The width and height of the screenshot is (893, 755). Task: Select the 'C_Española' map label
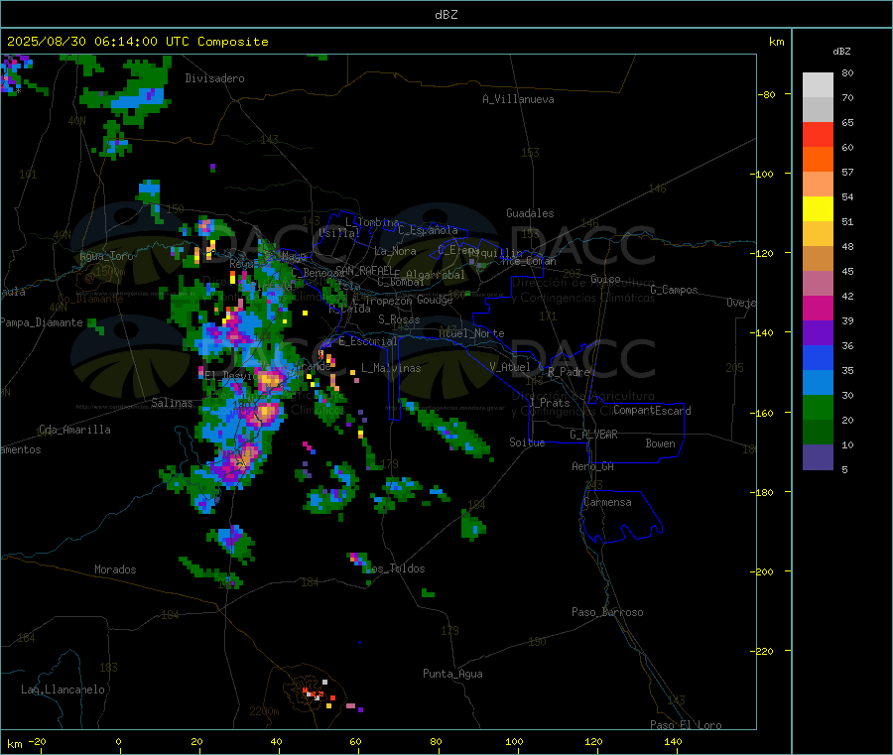click(429, 230)
